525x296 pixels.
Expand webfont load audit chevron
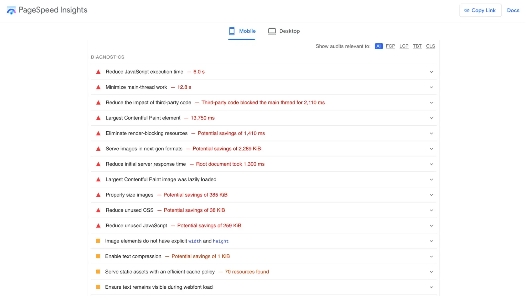(x=431, y=287)
